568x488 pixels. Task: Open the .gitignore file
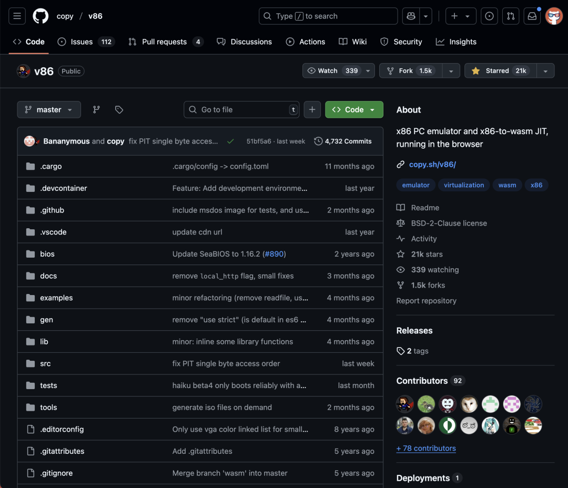coord(56,473)
